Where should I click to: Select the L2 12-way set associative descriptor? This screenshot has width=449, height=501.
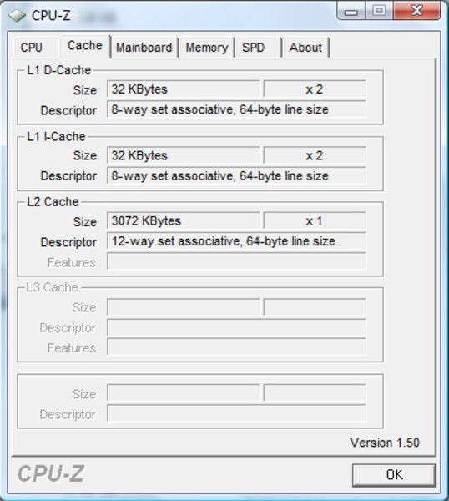point(236,241)
